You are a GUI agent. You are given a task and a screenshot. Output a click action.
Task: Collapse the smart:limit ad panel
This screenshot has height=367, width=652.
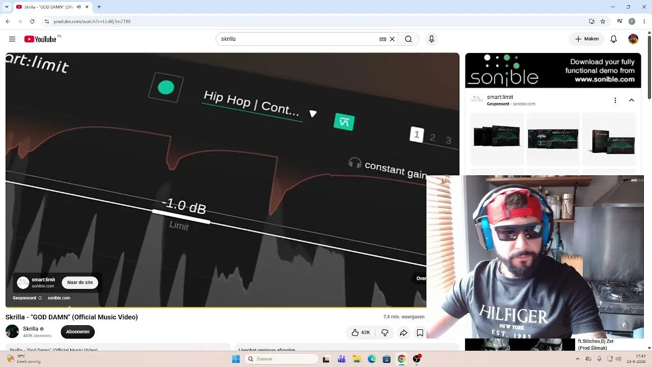pyautogui.click(x=632, y=100)
